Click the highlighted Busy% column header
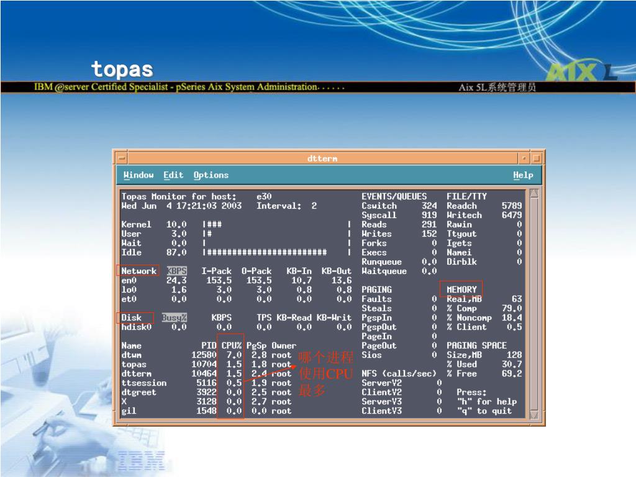The image size is (636, 477). click(x=175, y=317)
